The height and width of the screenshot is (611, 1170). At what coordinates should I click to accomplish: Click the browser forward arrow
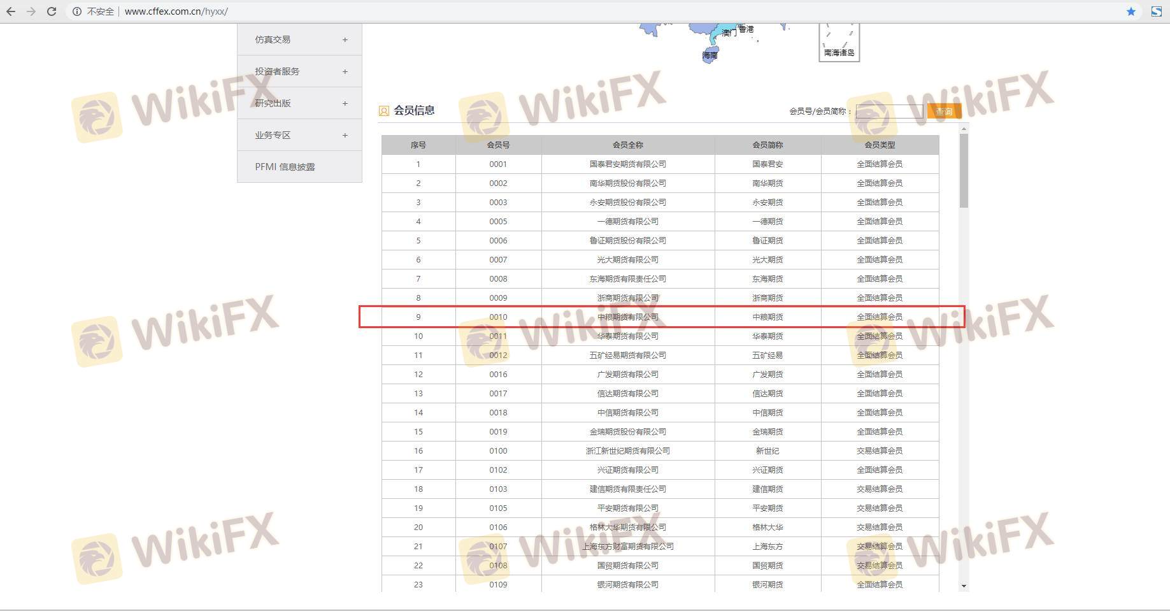pyautogui.click(x=31, y=11)
